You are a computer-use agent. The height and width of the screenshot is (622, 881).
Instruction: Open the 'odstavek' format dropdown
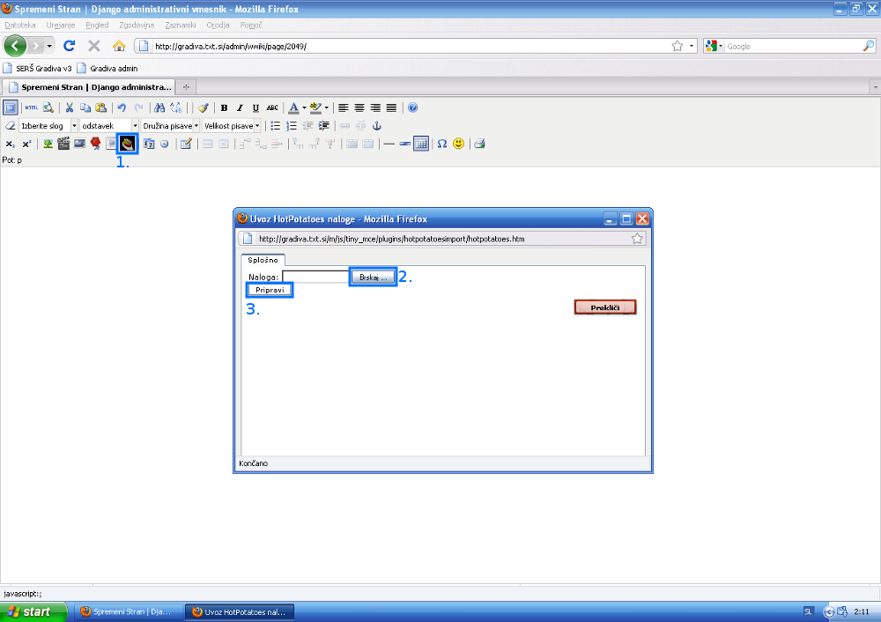[x=109, y=126]
